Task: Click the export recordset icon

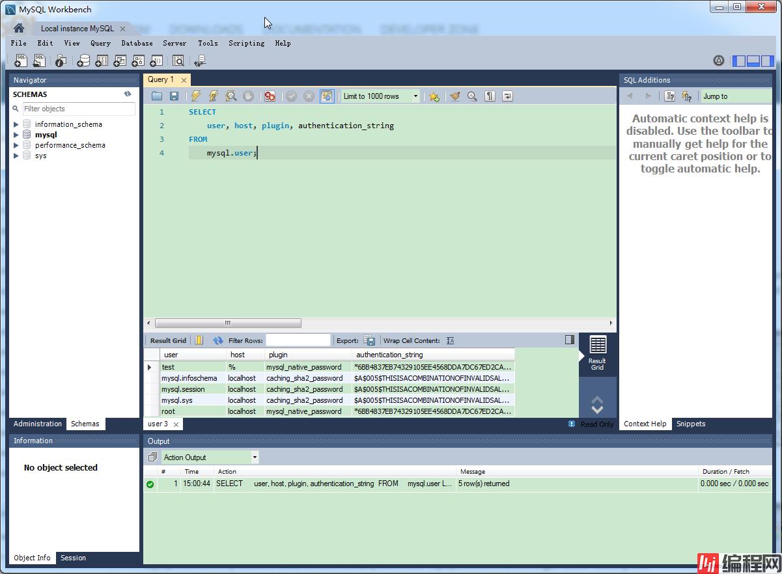Action: click(369, 340)
